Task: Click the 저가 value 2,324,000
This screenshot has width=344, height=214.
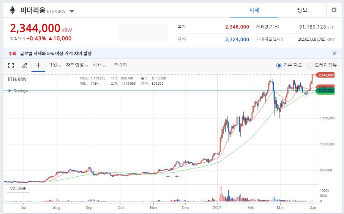Action: 237,40
